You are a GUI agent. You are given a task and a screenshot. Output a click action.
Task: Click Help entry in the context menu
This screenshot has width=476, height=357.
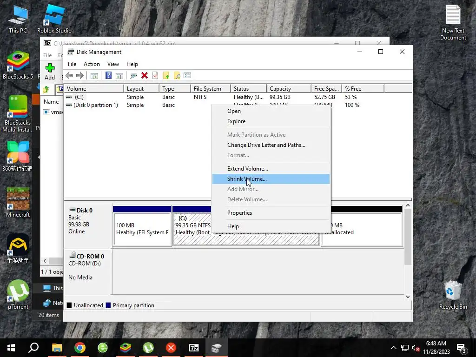point(271,226)
